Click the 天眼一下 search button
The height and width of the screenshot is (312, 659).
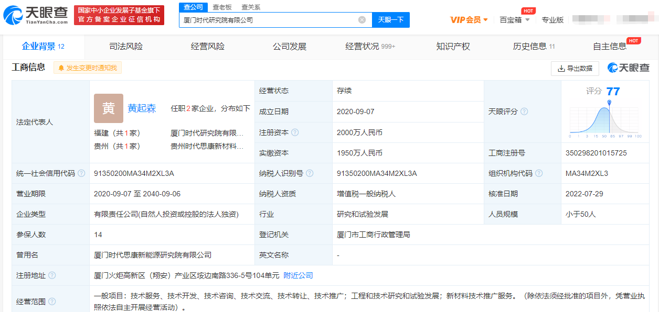tap(391, 20)
